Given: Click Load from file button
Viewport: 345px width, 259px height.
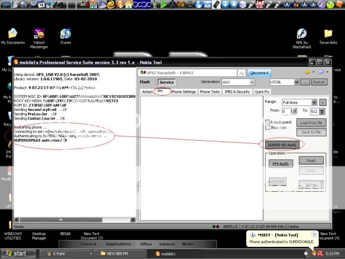Looking at the screenshot, I should tap(311, 123).
